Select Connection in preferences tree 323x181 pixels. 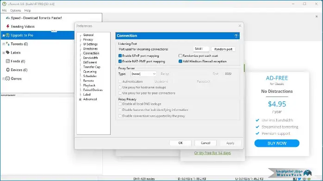[91, 53]
